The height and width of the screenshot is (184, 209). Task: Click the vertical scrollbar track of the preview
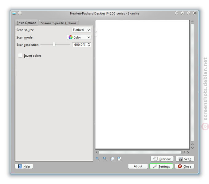[x=192, y=82]
